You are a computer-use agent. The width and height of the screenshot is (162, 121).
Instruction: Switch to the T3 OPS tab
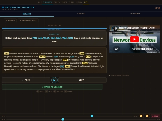click(64, 2)
